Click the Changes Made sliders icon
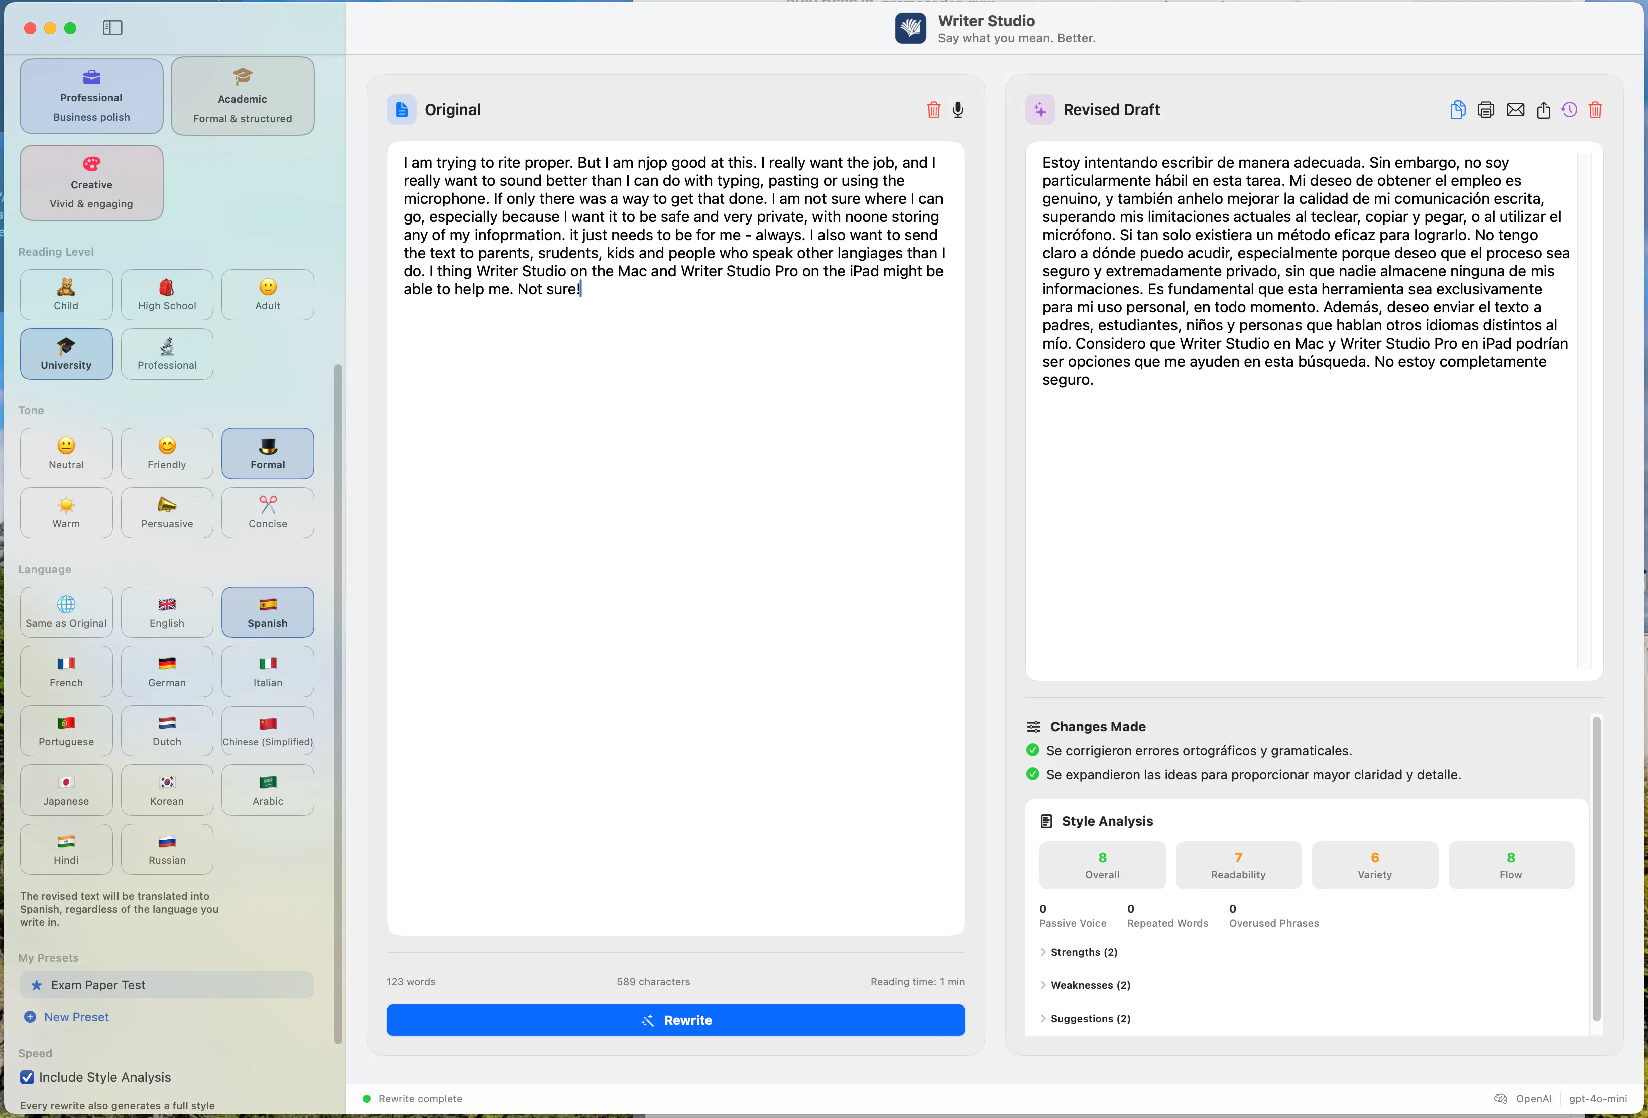This screenshot has height=1118, width=1648. (1033, 726)
